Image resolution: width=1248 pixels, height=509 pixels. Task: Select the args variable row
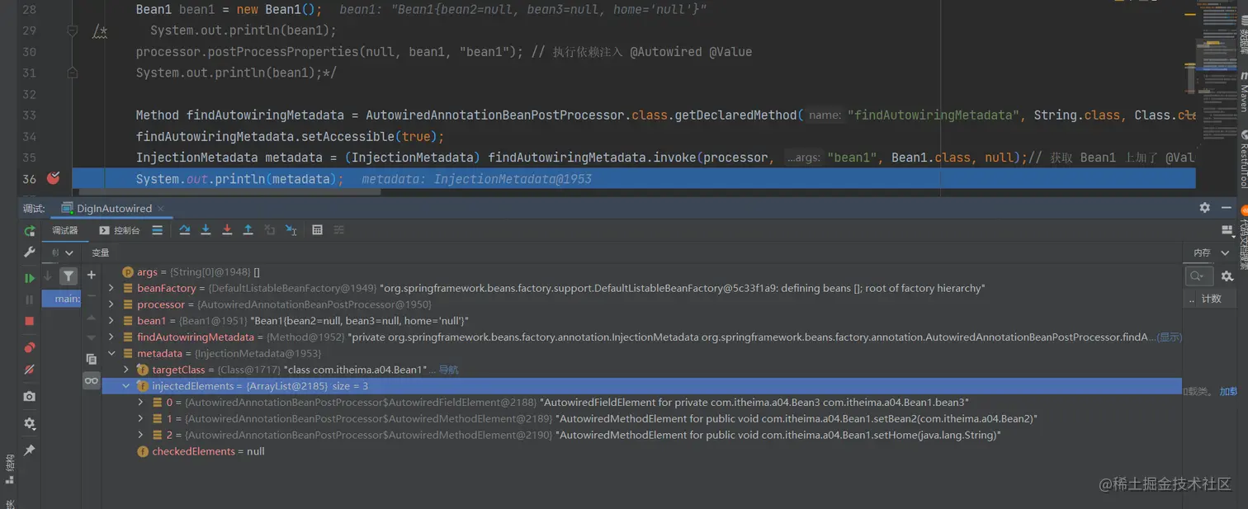(x=641, y=271)
